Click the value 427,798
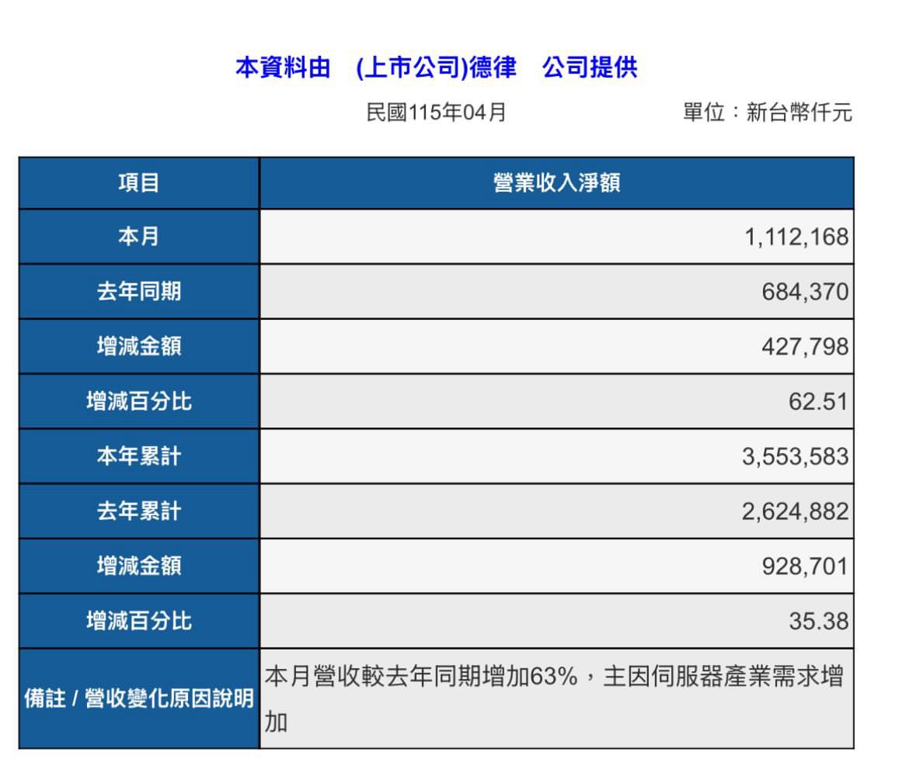Image resolution: width=916 pixels, height=776 pixels. tap(805, 347)
